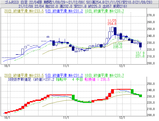Click the tall dark candlestick after 11/25 peak
The width and height of the screenshot is (159, 121).
pos(115,31)
